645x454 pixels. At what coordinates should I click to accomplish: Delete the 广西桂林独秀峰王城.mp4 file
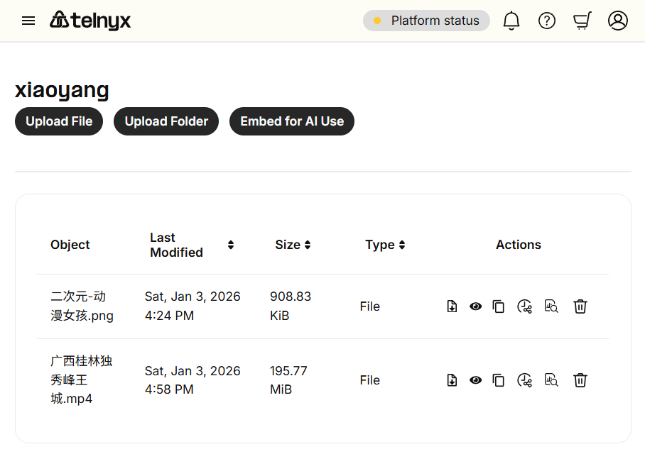coord(580,380)
